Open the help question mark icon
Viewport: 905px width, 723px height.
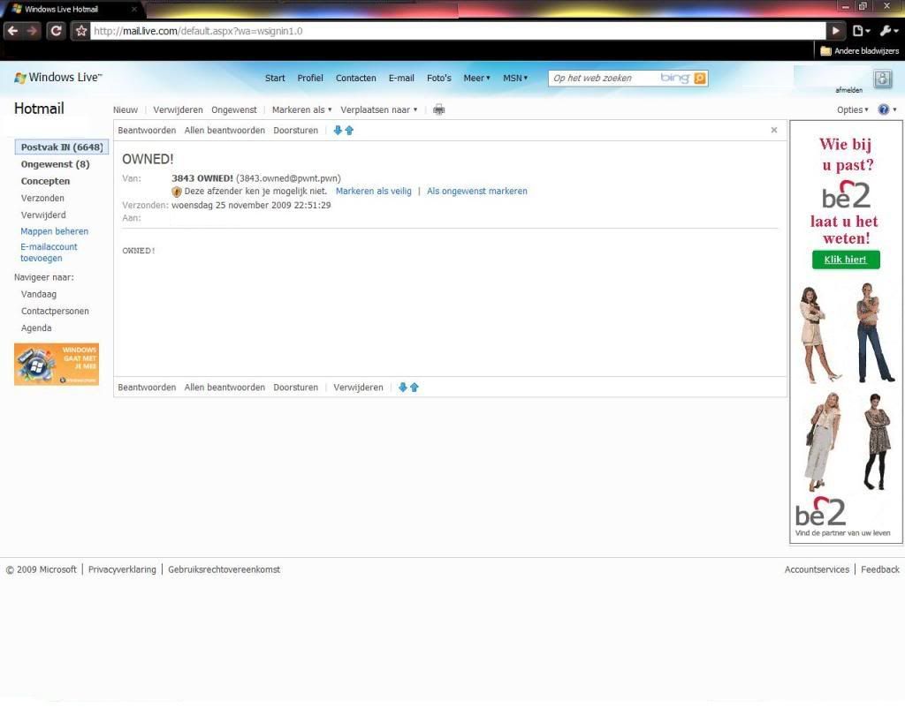coord(883,109)
